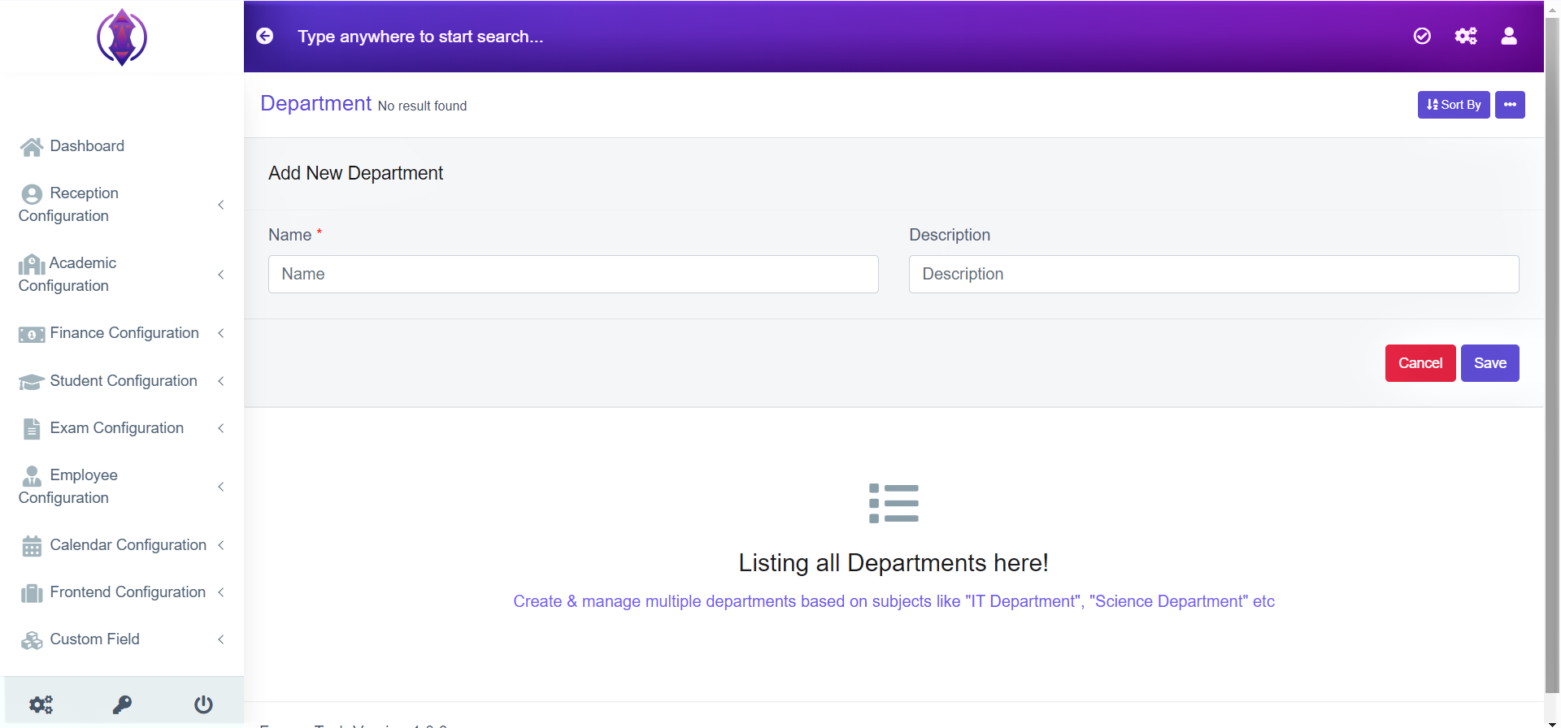
Task: Open the configuration gears icon in header
Action: [x=1466, y=36]
